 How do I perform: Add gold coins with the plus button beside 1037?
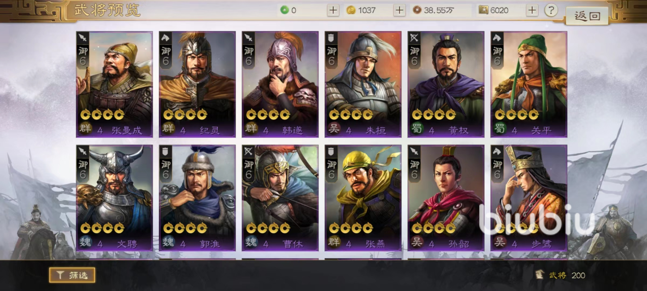coord(399,10)
